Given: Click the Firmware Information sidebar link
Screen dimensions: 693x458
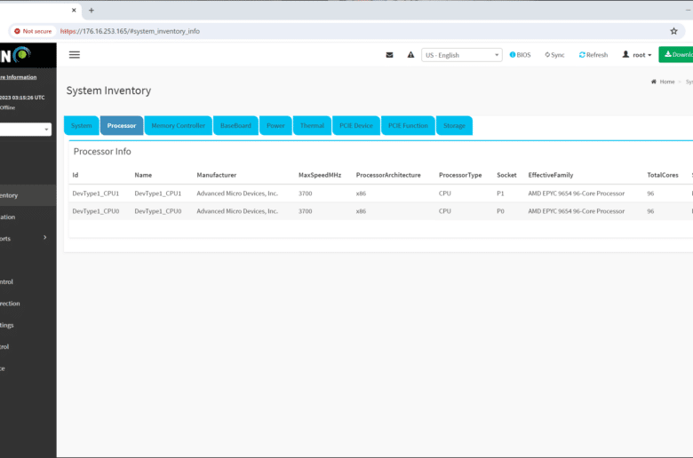Looking at the screenshot, I should (18, 77).
